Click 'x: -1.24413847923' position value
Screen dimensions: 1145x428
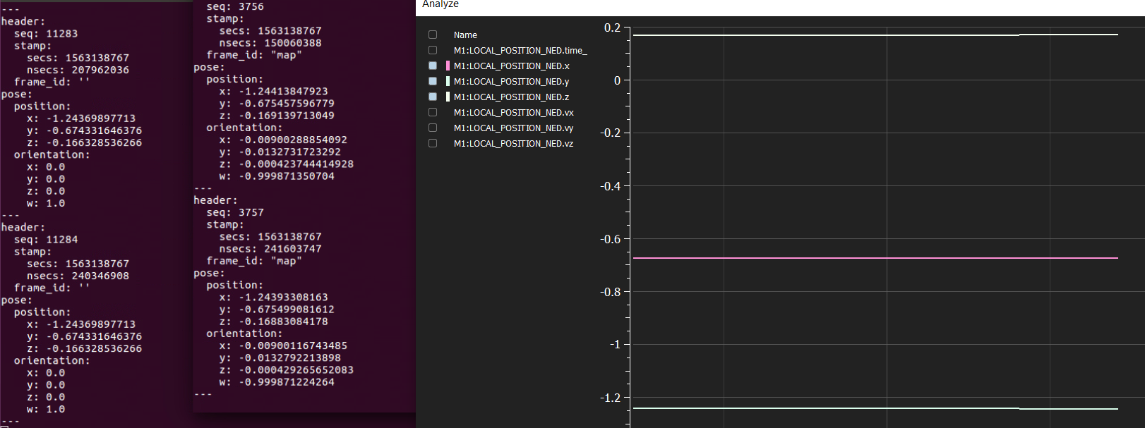pyautogui.click(x=273, y=92)
